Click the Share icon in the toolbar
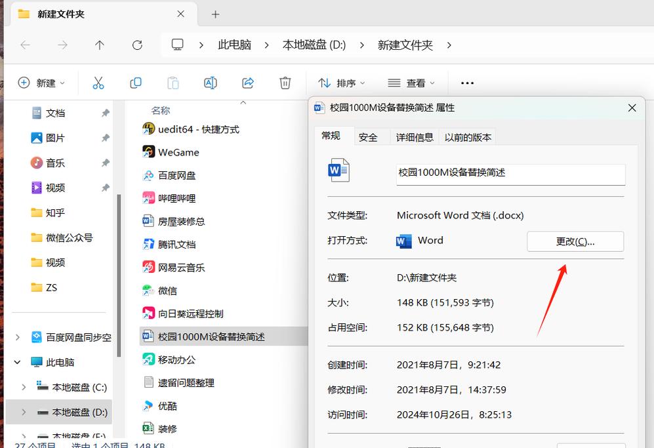Screen dimensions: 654x448 point(247,83)
